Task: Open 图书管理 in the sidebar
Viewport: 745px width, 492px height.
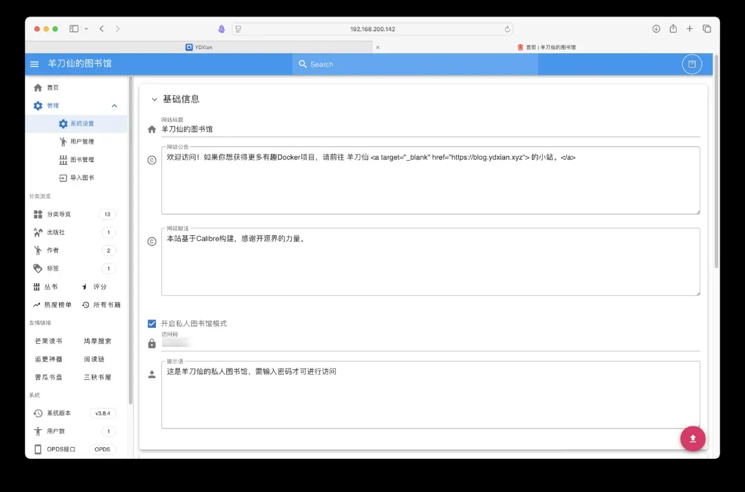Action: [81, 159]
